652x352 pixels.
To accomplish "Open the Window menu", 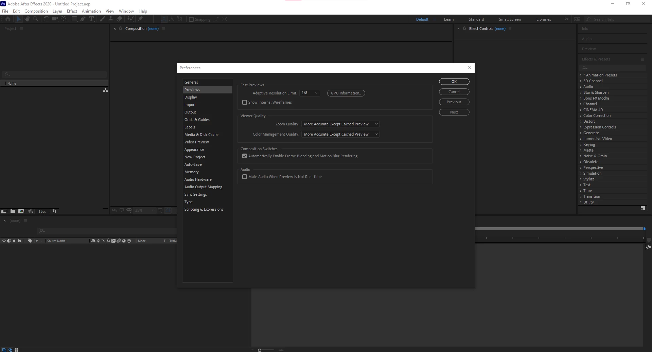I will [126, 11].
